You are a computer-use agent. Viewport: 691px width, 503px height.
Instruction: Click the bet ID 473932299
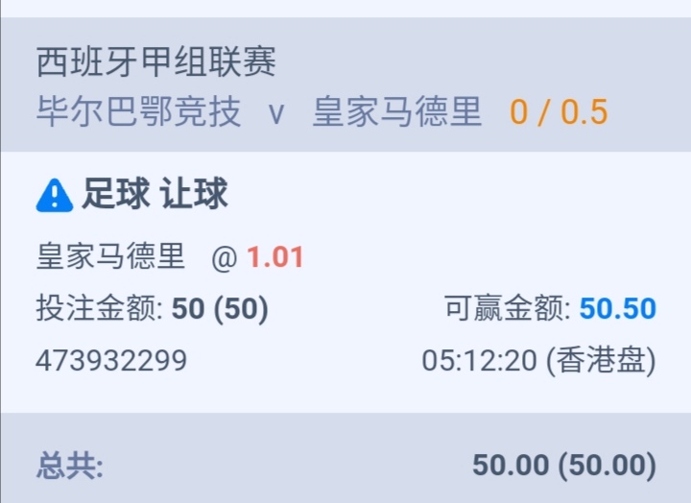tap(111, 361)
